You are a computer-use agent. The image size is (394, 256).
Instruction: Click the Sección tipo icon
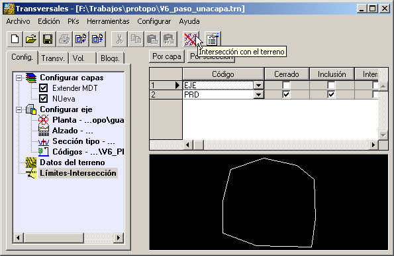pyautogui.click(x=44, y=141)
